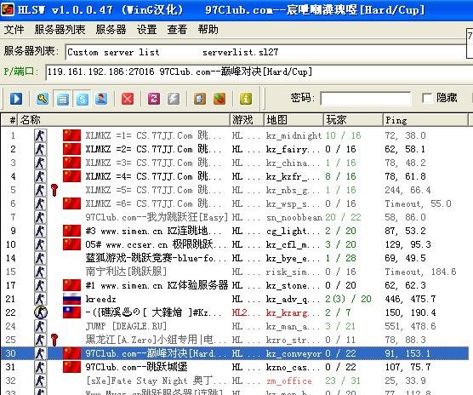The width and height of the screenshot is (473, 395).
Task: Open the IP/端口 address combo box
Action: (x=259, y=72)
